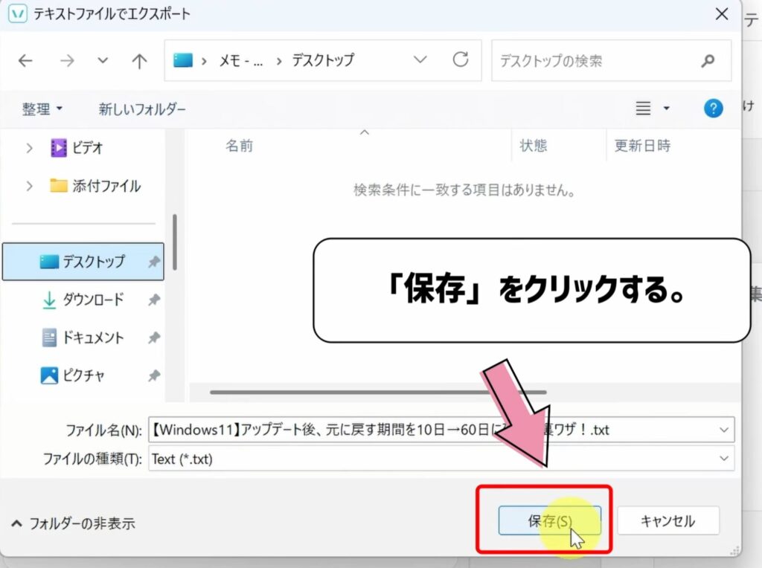Open the ファイルの種類 dropdown
This screenshot has width=762, height=568.
click(724, 459)
